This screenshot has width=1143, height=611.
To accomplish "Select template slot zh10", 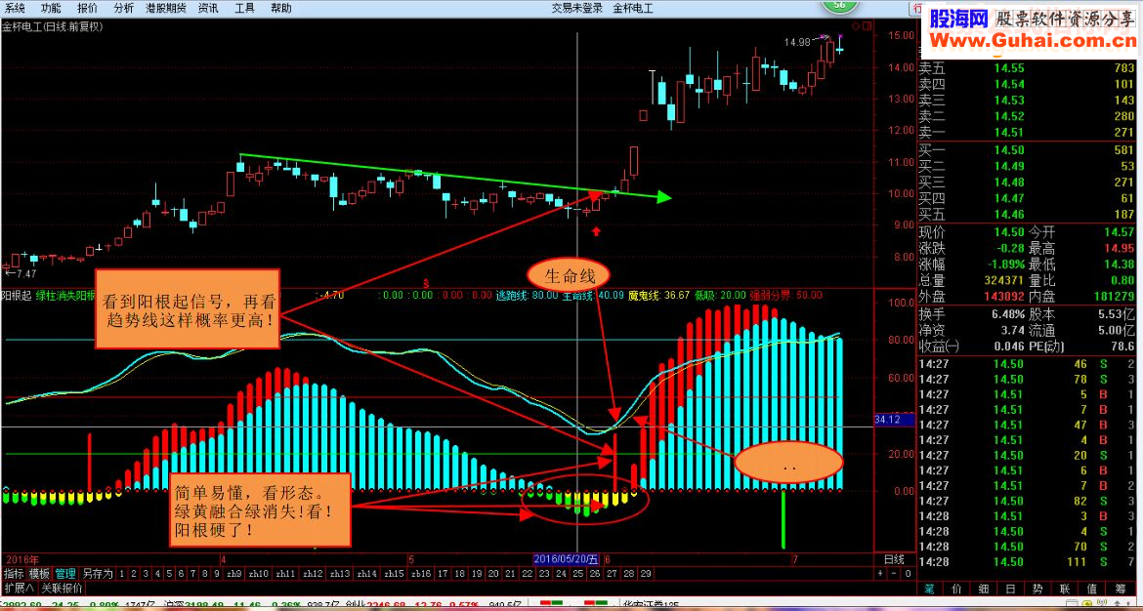I will pyautogui.click(x=259, y=574).
